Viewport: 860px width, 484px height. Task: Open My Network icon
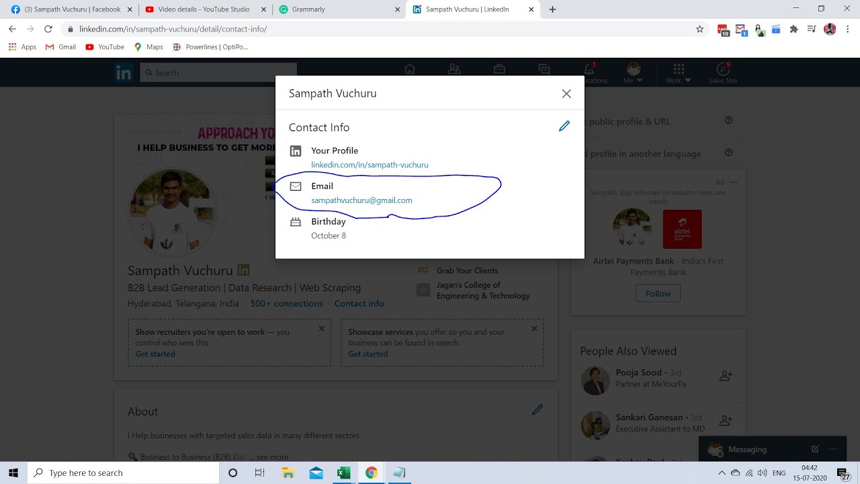point(454,69)
